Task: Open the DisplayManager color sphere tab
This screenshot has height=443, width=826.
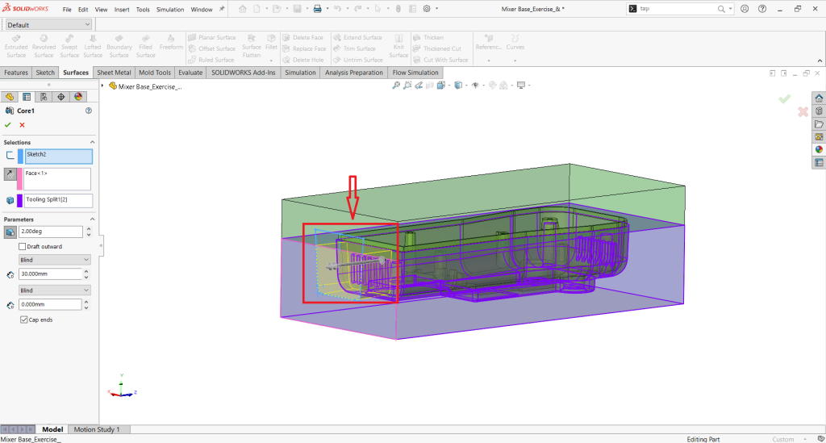Action: click(78, 97)
